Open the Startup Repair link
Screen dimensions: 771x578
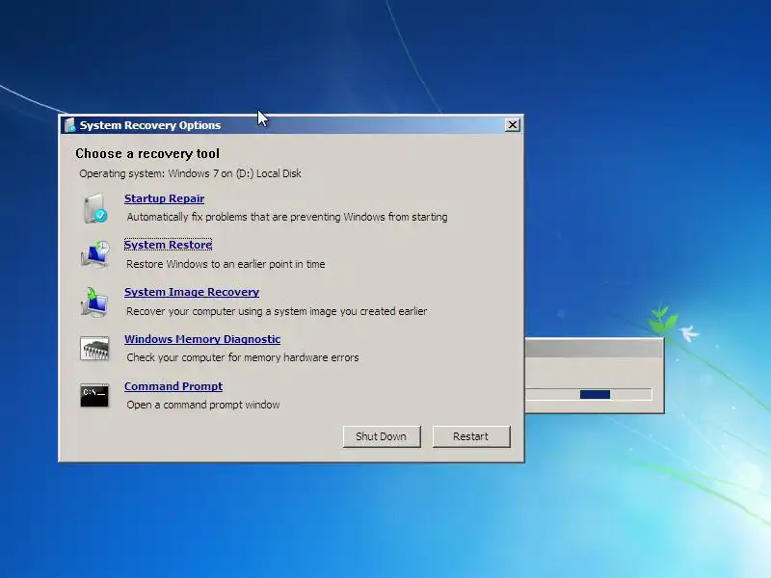(164, 198)
